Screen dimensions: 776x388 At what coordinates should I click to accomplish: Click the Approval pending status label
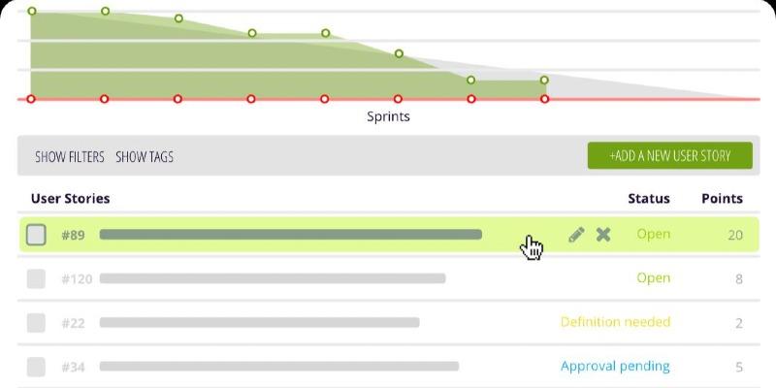coord(615,367)
